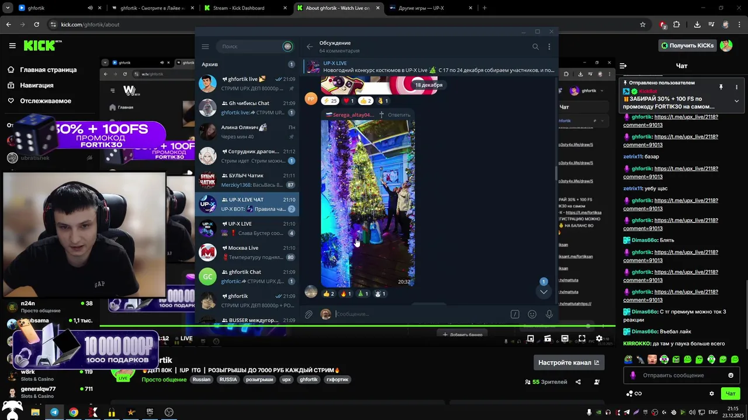Screen dimensions: 748x420
Task: Open Telegram discussion more-options menu
Action: [549, 47]
